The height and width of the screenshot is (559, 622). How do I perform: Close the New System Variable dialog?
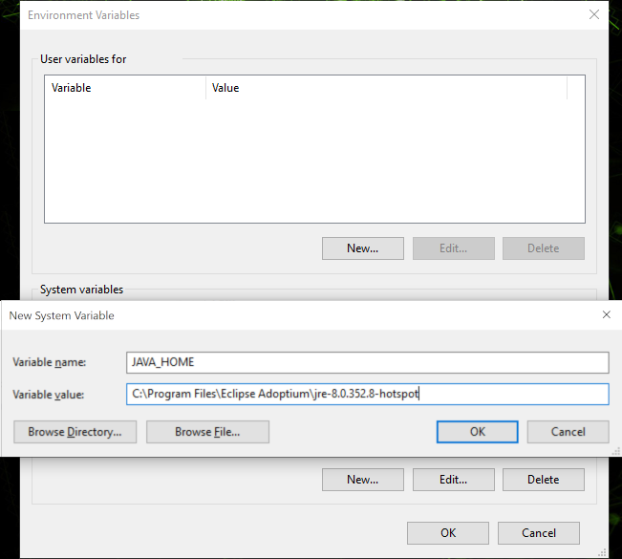(606, 314)
